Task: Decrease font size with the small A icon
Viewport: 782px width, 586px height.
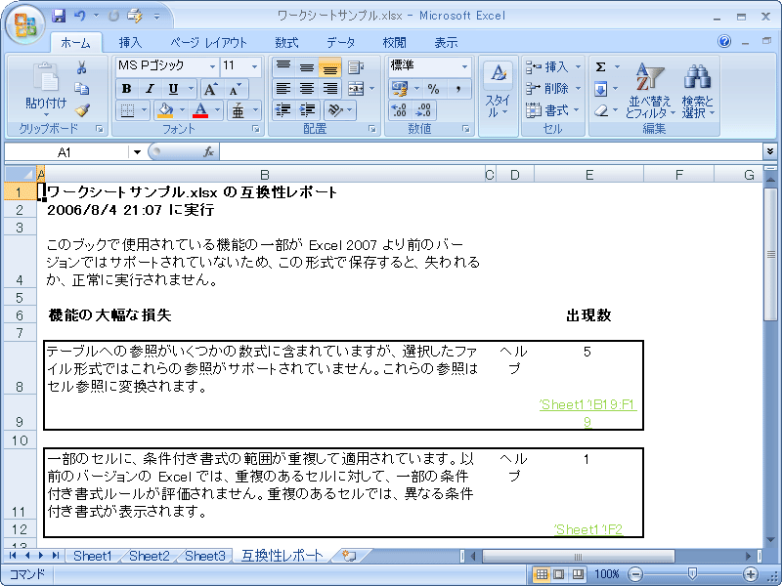Action: [235, 89]
